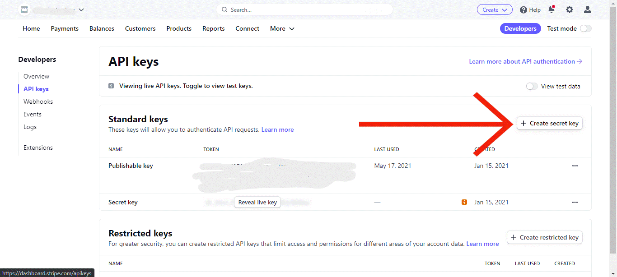Image resolution: width=617 pixels, height=277 pixels.
Task: Click Reveal live key button
Action: pos(257,202)
